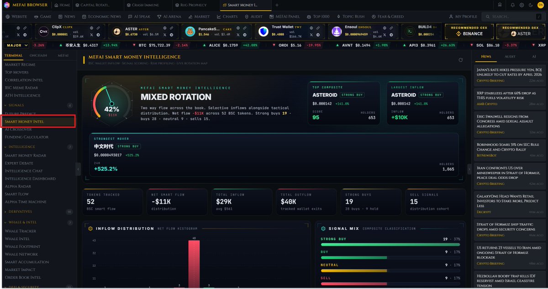Toggle dark mode with the moon icon
Viewport: 548px width, 289px height.
pos(530,5)
